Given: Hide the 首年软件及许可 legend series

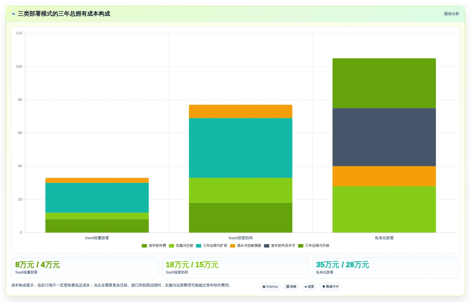Looking at the screenshot, I should [279, 246].
